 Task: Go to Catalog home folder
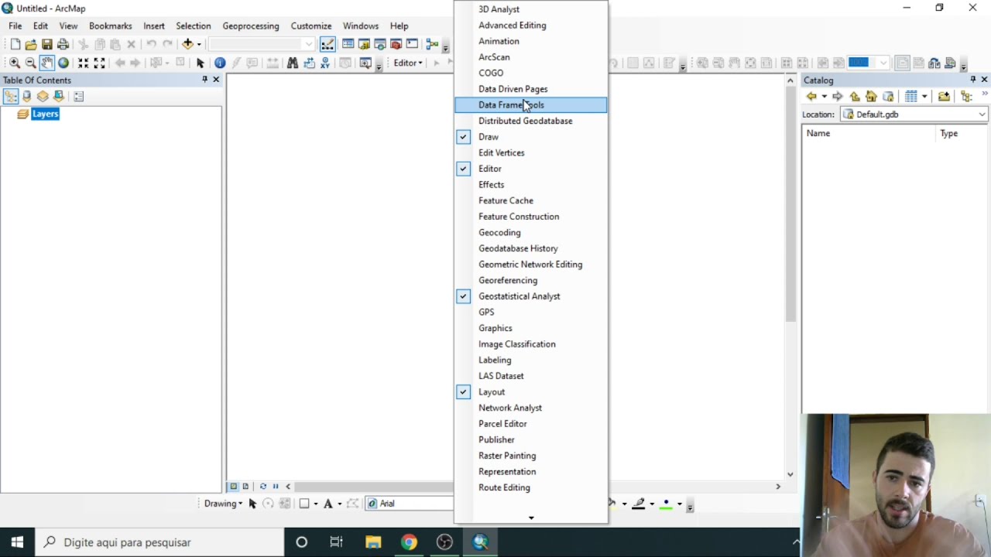(x=871, y=97)
